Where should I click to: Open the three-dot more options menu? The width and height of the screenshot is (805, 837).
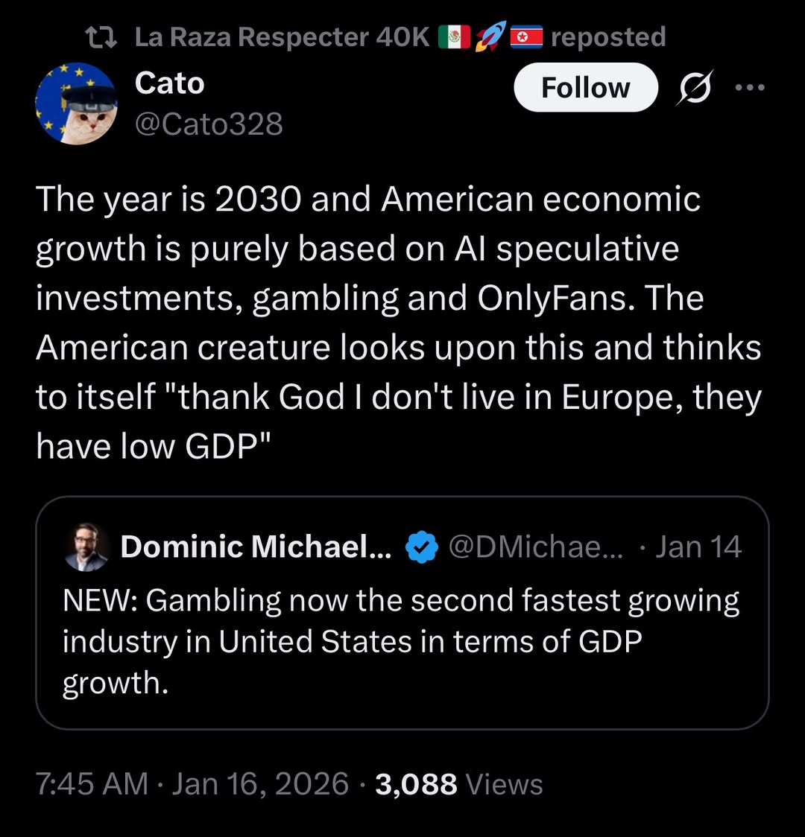point(750,88)
